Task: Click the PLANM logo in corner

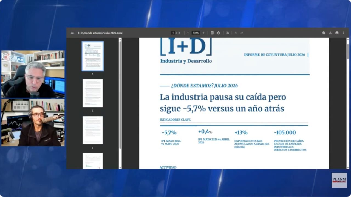Action: click(x=339, y=180)
